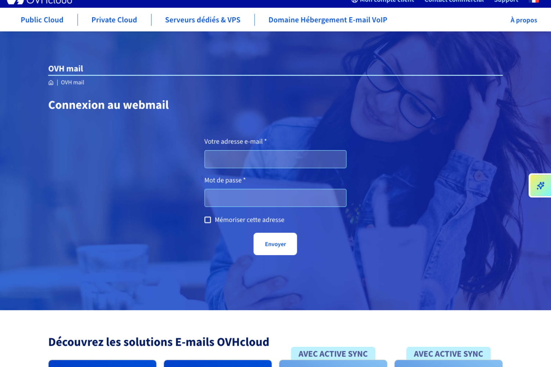551x367 pixels.
Task: Click the OVHcloud logo
Action: [40, 1]
